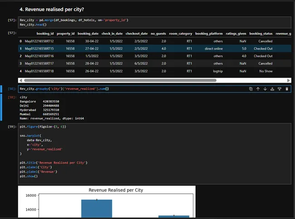The height and width of the screenshot is (219, 295).
Task: Click the Revenue Realised per City chart
Action: [107, 202]
